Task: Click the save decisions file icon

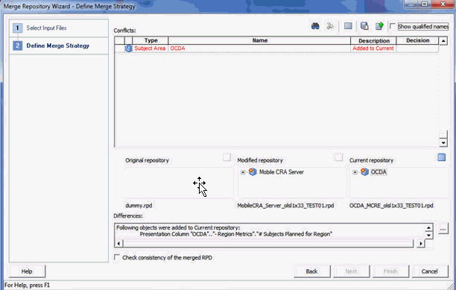Action: coord(364,26)
